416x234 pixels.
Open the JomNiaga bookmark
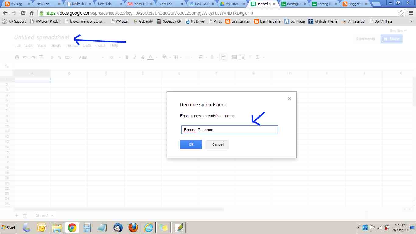(x=294, y=21)
